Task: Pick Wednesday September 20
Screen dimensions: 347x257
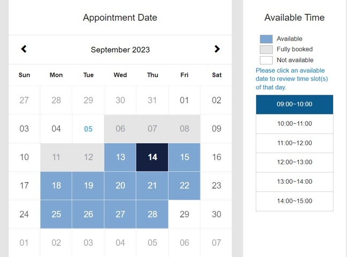Action: 120,186
